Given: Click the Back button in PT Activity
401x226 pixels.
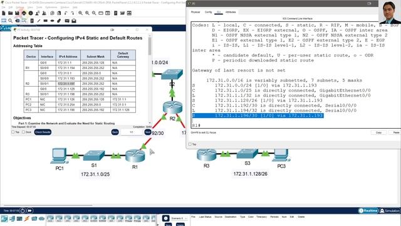Looking at the screenshot, I should [115, 132].
